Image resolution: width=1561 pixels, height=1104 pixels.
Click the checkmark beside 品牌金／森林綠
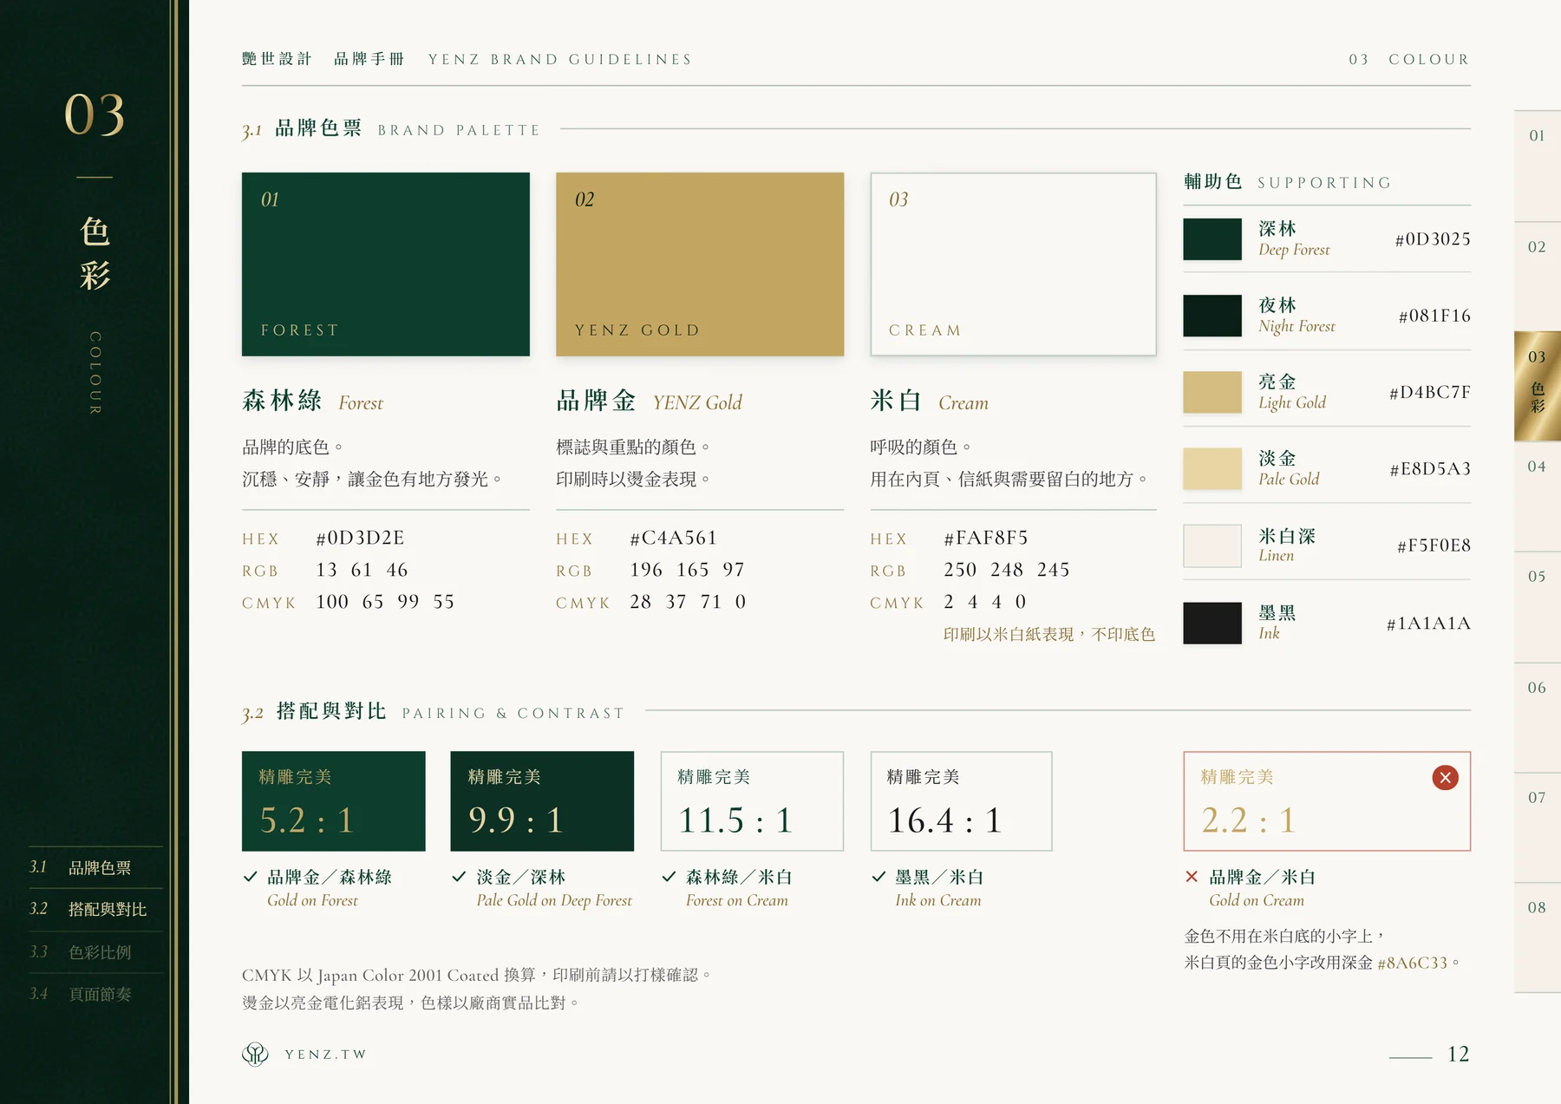[251, 877]
